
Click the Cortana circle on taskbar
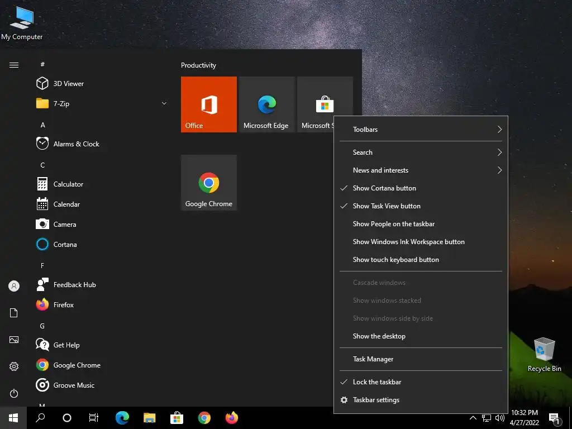tap(67, 418)
